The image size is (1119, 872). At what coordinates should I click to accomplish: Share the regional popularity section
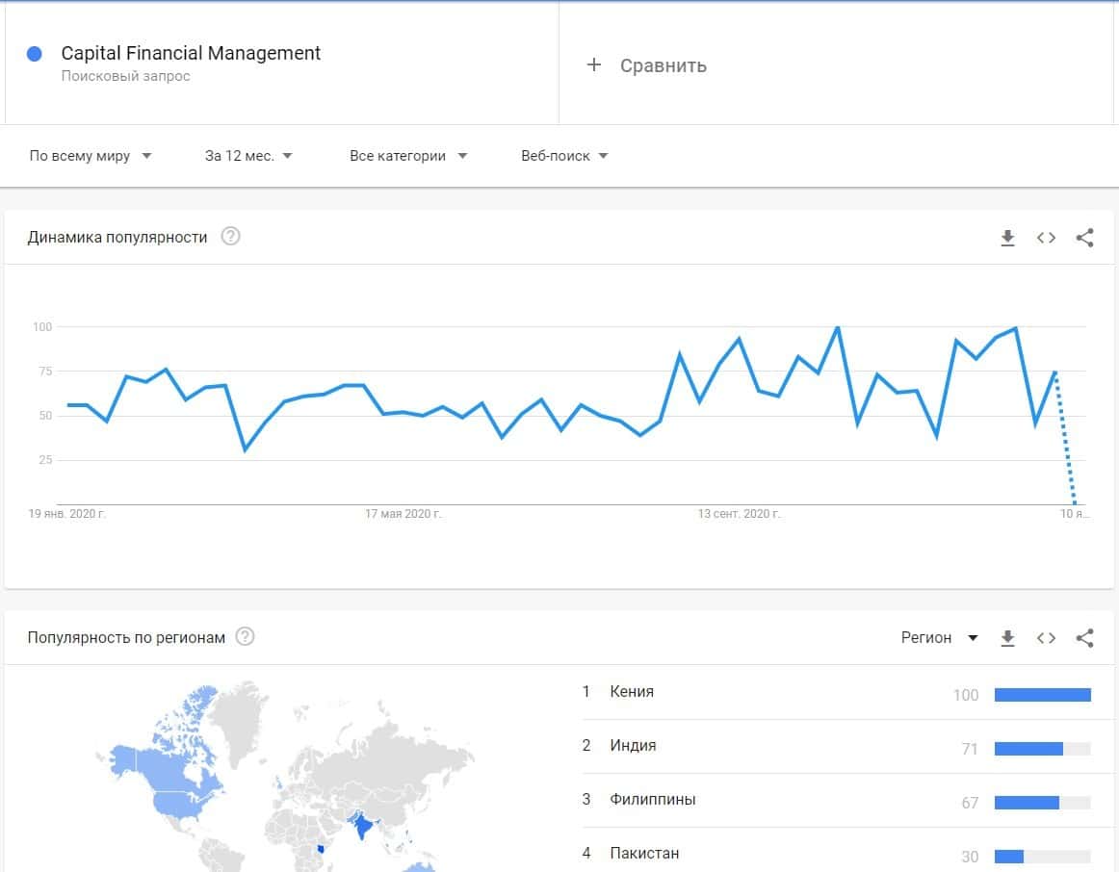pyautogui.click(x=1084, y=637)
